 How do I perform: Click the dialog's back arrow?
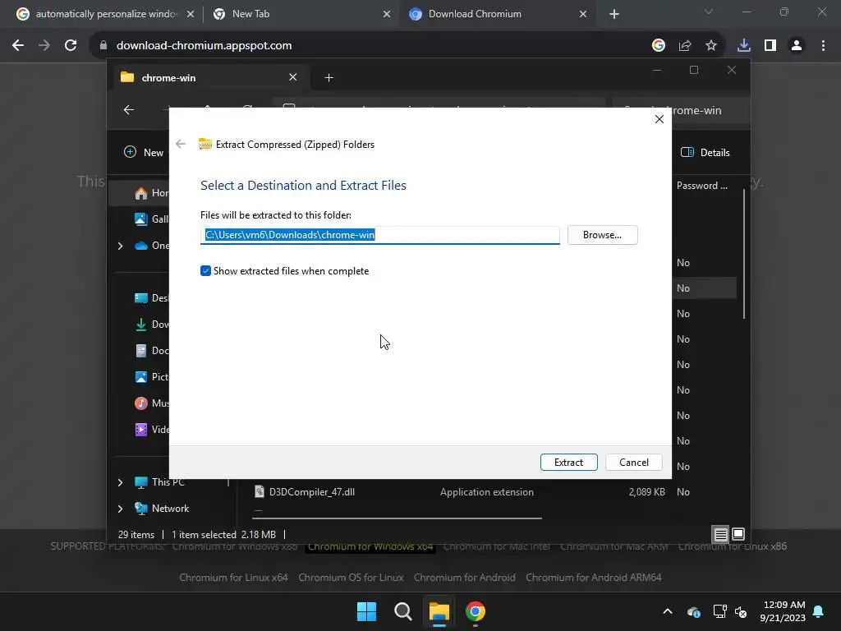point(181,144)
